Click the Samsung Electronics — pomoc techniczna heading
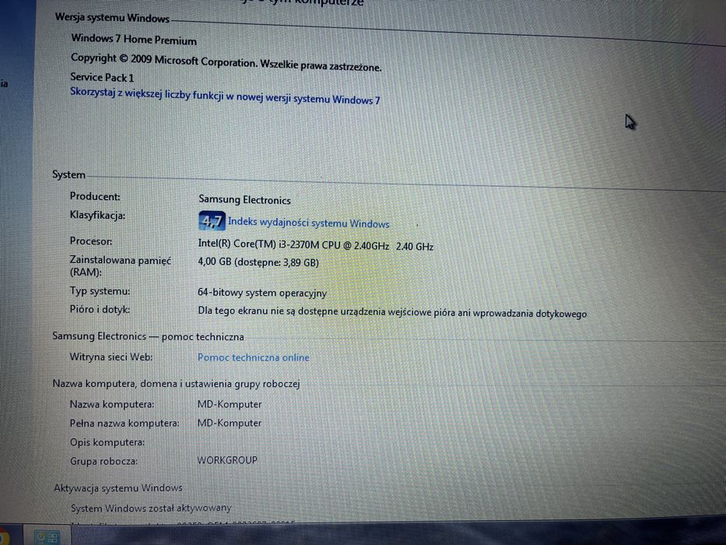Screen dimensions: 726x545 coord(148,336)
